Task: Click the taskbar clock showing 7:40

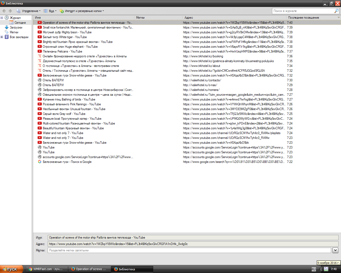Action: click(334, 269)
